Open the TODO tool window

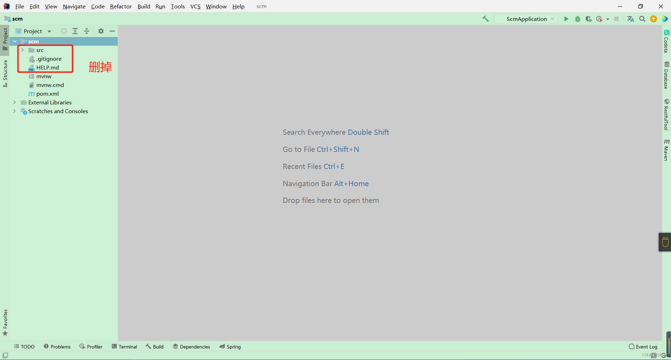click(24, 346)
